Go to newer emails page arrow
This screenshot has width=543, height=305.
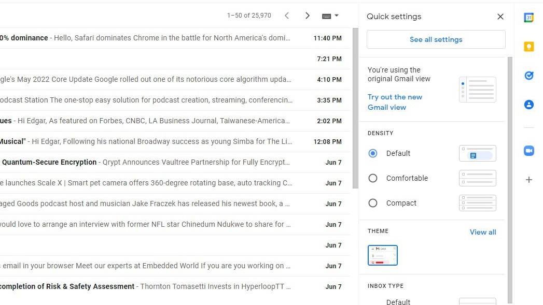pos(287,16)
